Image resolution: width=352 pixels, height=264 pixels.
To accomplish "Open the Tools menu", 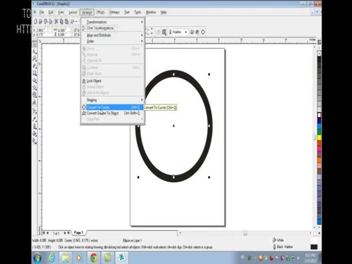I will [137, 12].
